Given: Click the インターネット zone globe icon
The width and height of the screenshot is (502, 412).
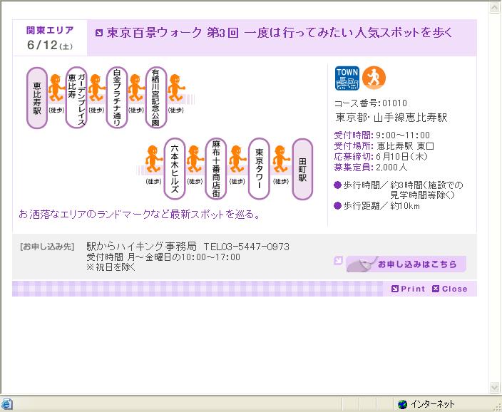Looking at the screenshot, I should pos(402,404).
